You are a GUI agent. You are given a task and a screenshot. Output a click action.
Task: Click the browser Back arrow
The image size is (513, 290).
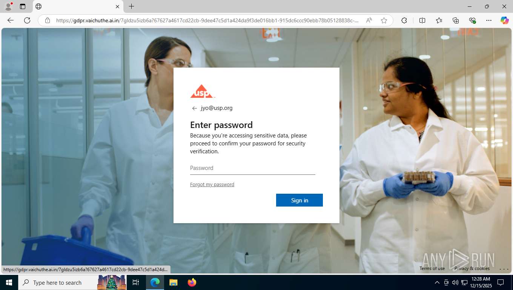point(11,20)
